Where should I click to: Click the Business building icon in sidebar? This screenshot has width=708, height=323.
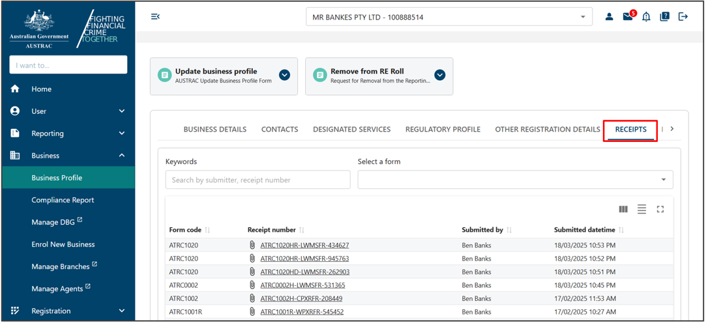click(15, 155)
